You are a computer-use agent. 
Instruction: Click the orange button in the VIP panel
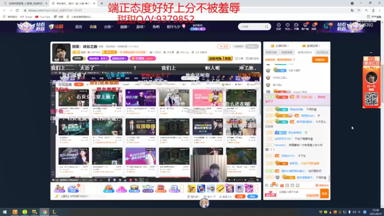tap(320, 60)
